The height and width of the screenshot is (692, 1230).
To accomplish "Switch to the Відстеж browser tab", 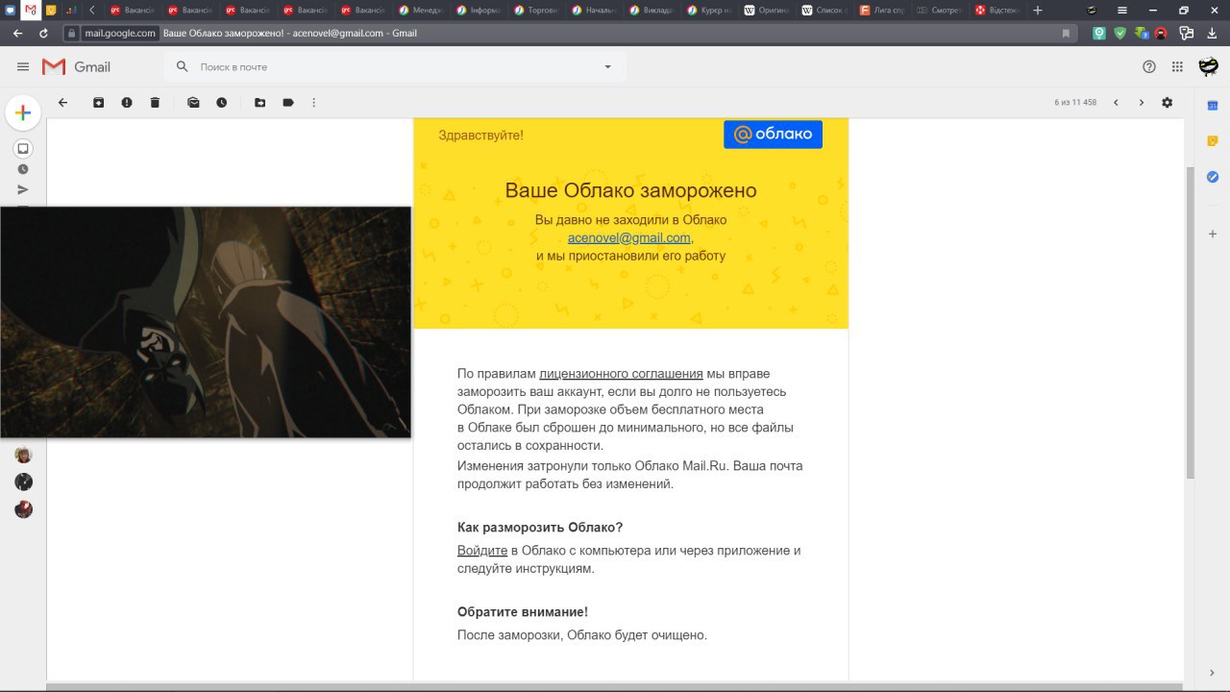I will pyautogui.click(x=999, y=10).
